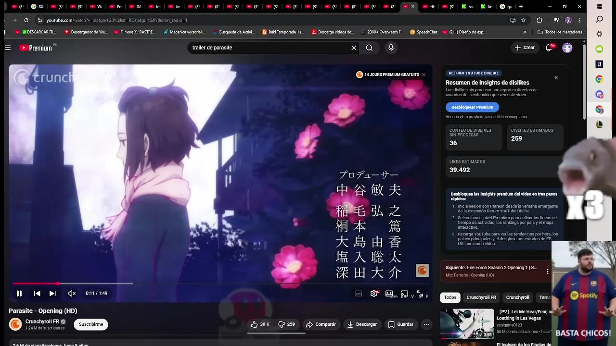This screenshot has width=616, height=346.
Task: Click the Compartir share button
Action: 321,324
